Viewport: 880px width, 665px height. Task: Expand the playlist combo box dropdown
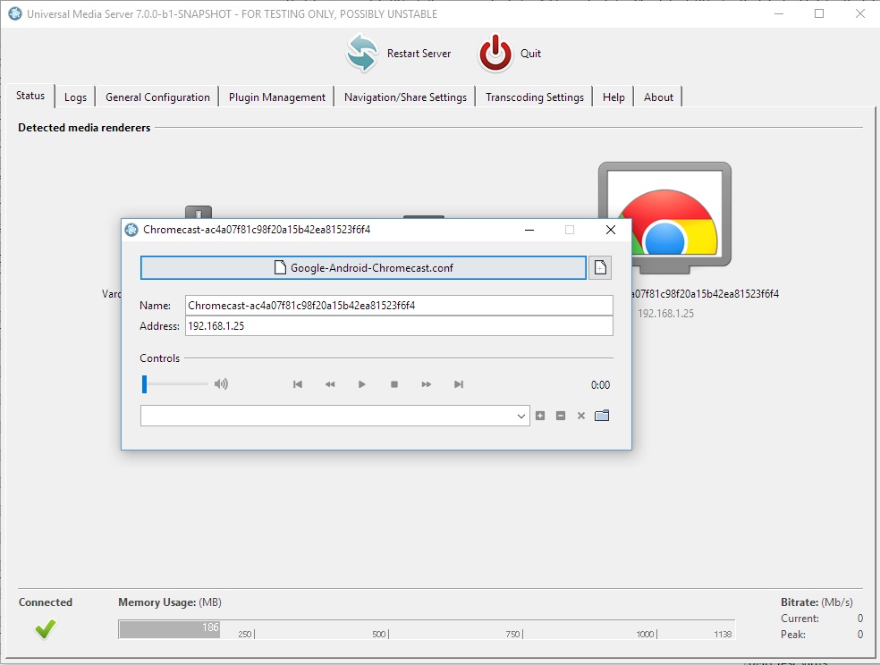[520, 416]
